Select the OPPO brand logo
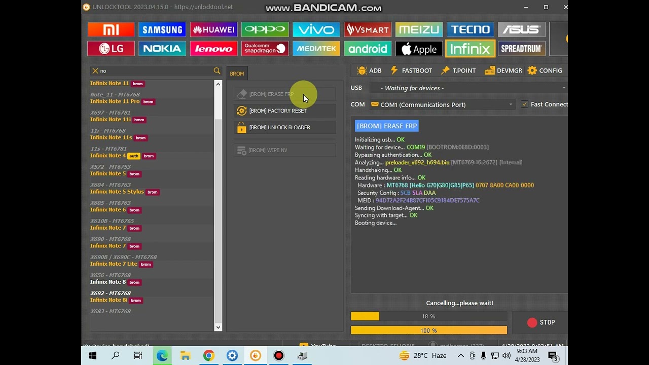Screen dimensions: 649x365 point(265,29)
